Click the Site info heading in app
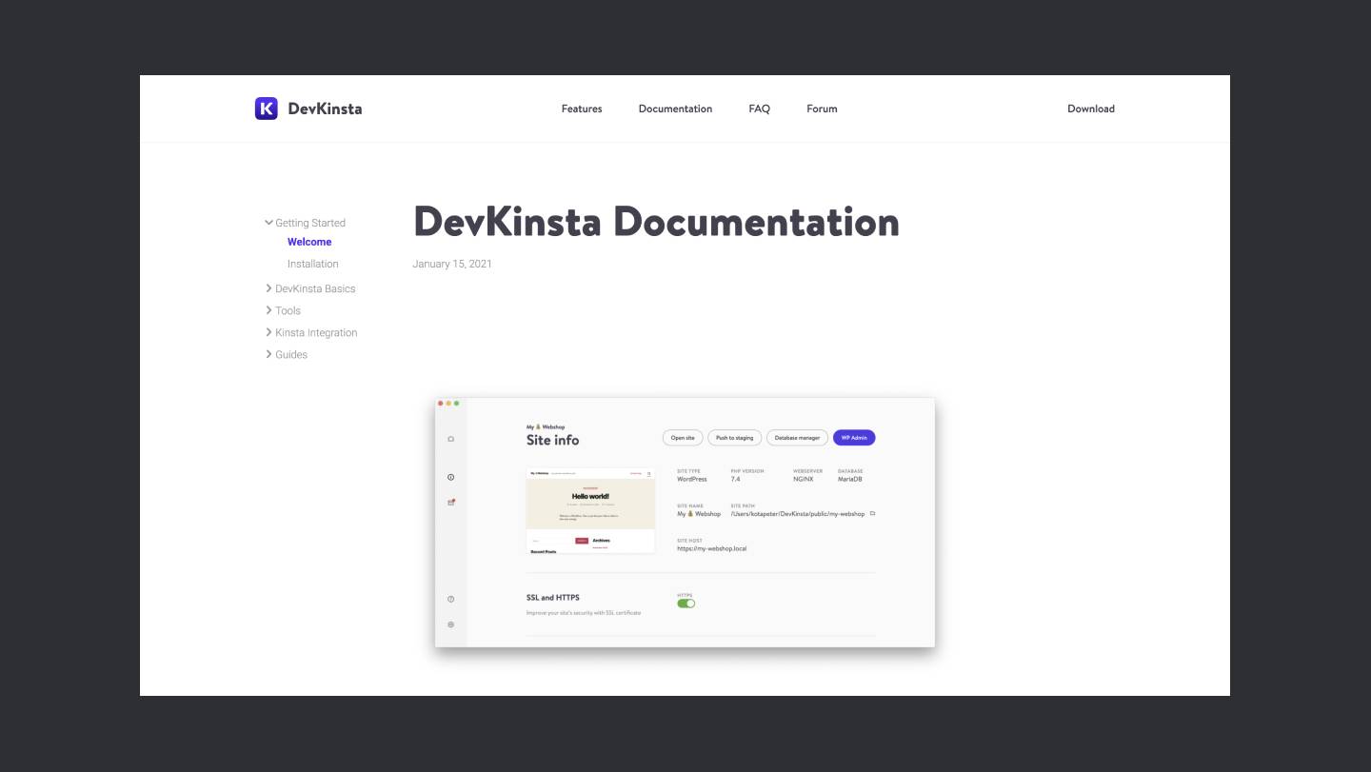The width and height of the screenshot is (1371, 772). [552, 441]
